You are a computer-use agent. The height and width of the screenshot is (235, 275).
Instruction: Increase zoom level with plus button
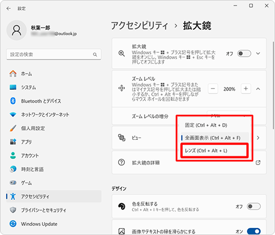pyautogui.click(x=246, y=89)
